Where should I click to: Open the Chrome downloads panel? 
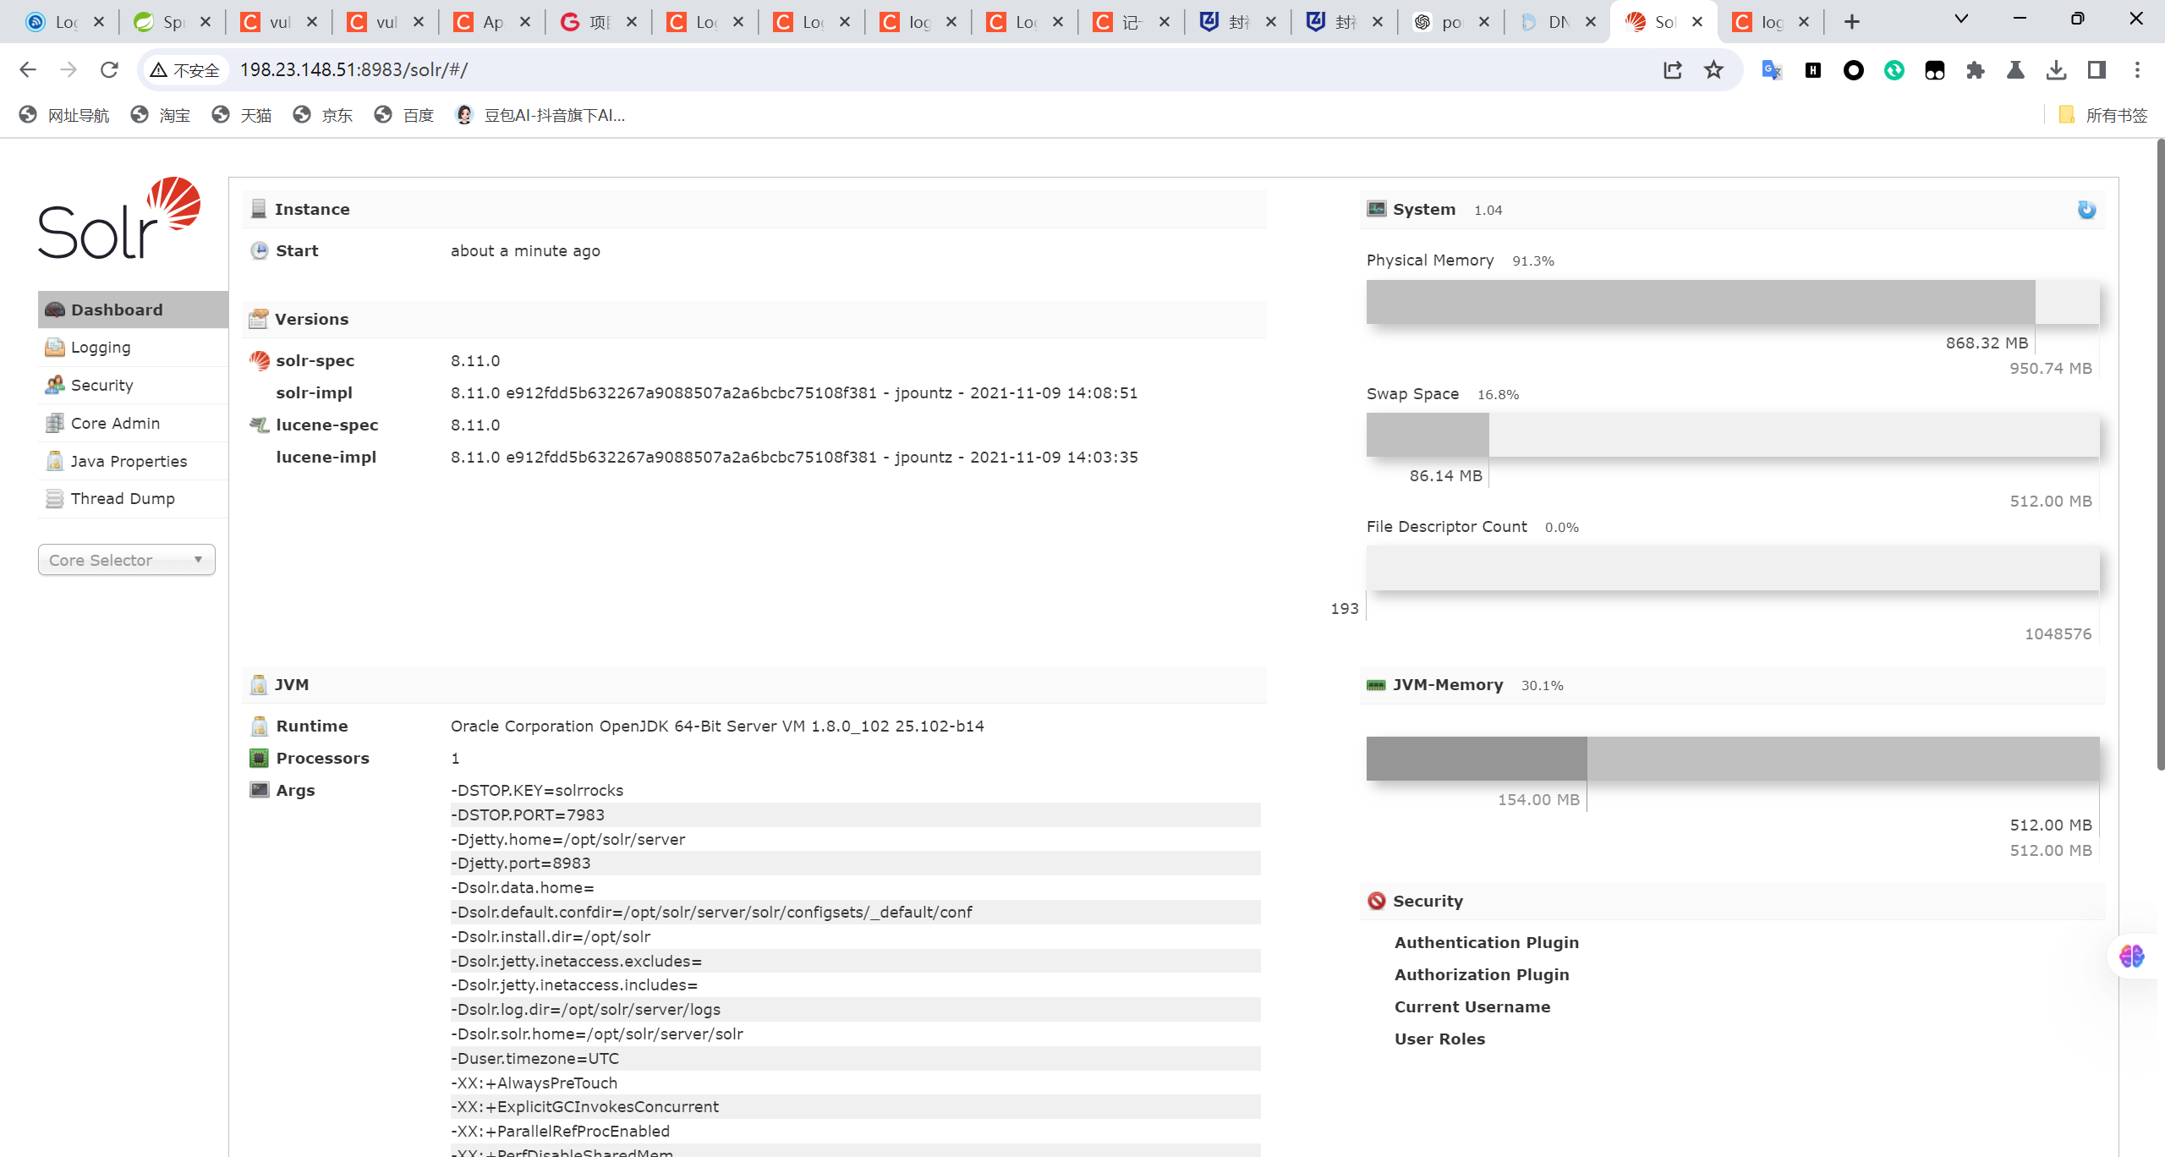click(2057, 70)
